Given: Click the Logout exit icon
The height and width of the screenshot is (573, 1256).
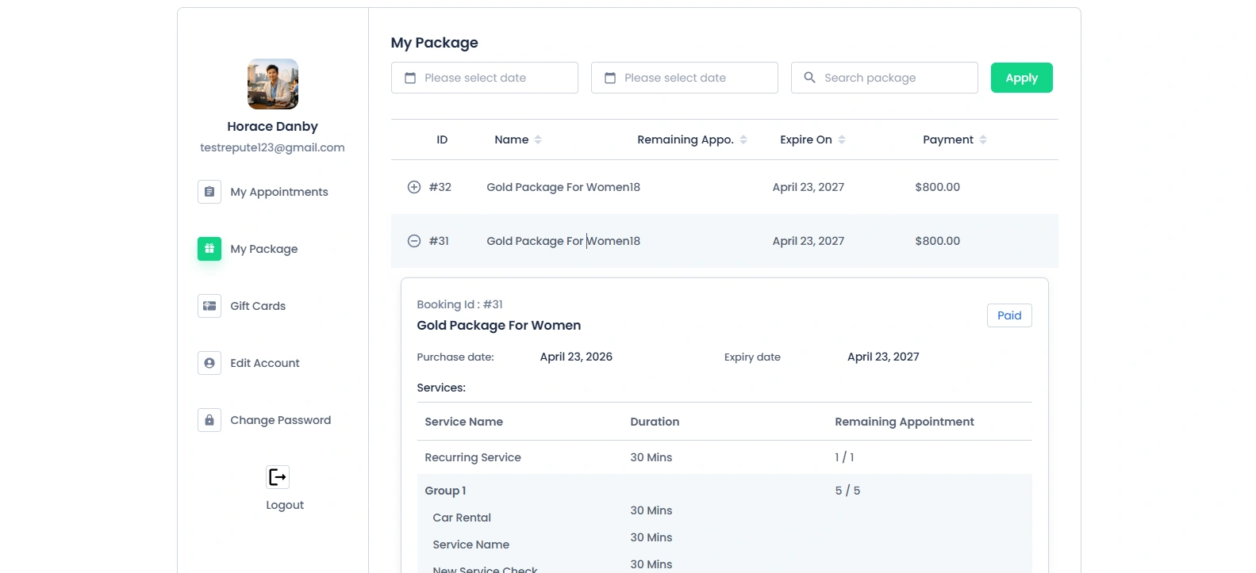Looking at the screenshot, I should (278, 477).
